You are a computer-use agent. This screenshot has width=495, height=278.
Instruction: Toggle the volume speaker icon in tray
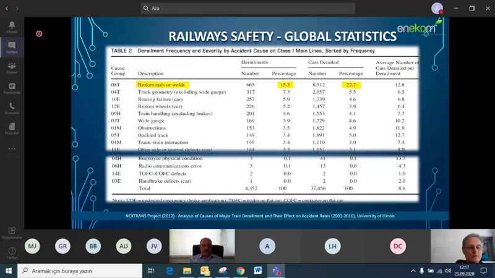click(448, 271)
